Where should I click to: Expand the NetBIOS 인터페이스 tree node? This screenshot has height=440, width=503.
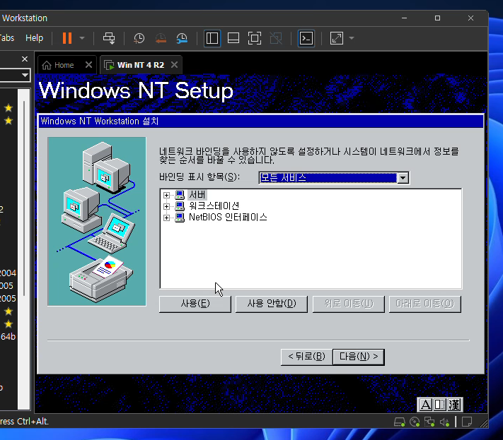point(166,218)
